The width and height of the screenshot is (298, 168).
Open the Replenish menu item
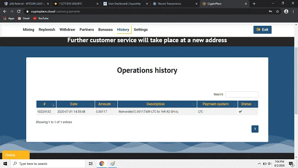(x=47, y=29)
